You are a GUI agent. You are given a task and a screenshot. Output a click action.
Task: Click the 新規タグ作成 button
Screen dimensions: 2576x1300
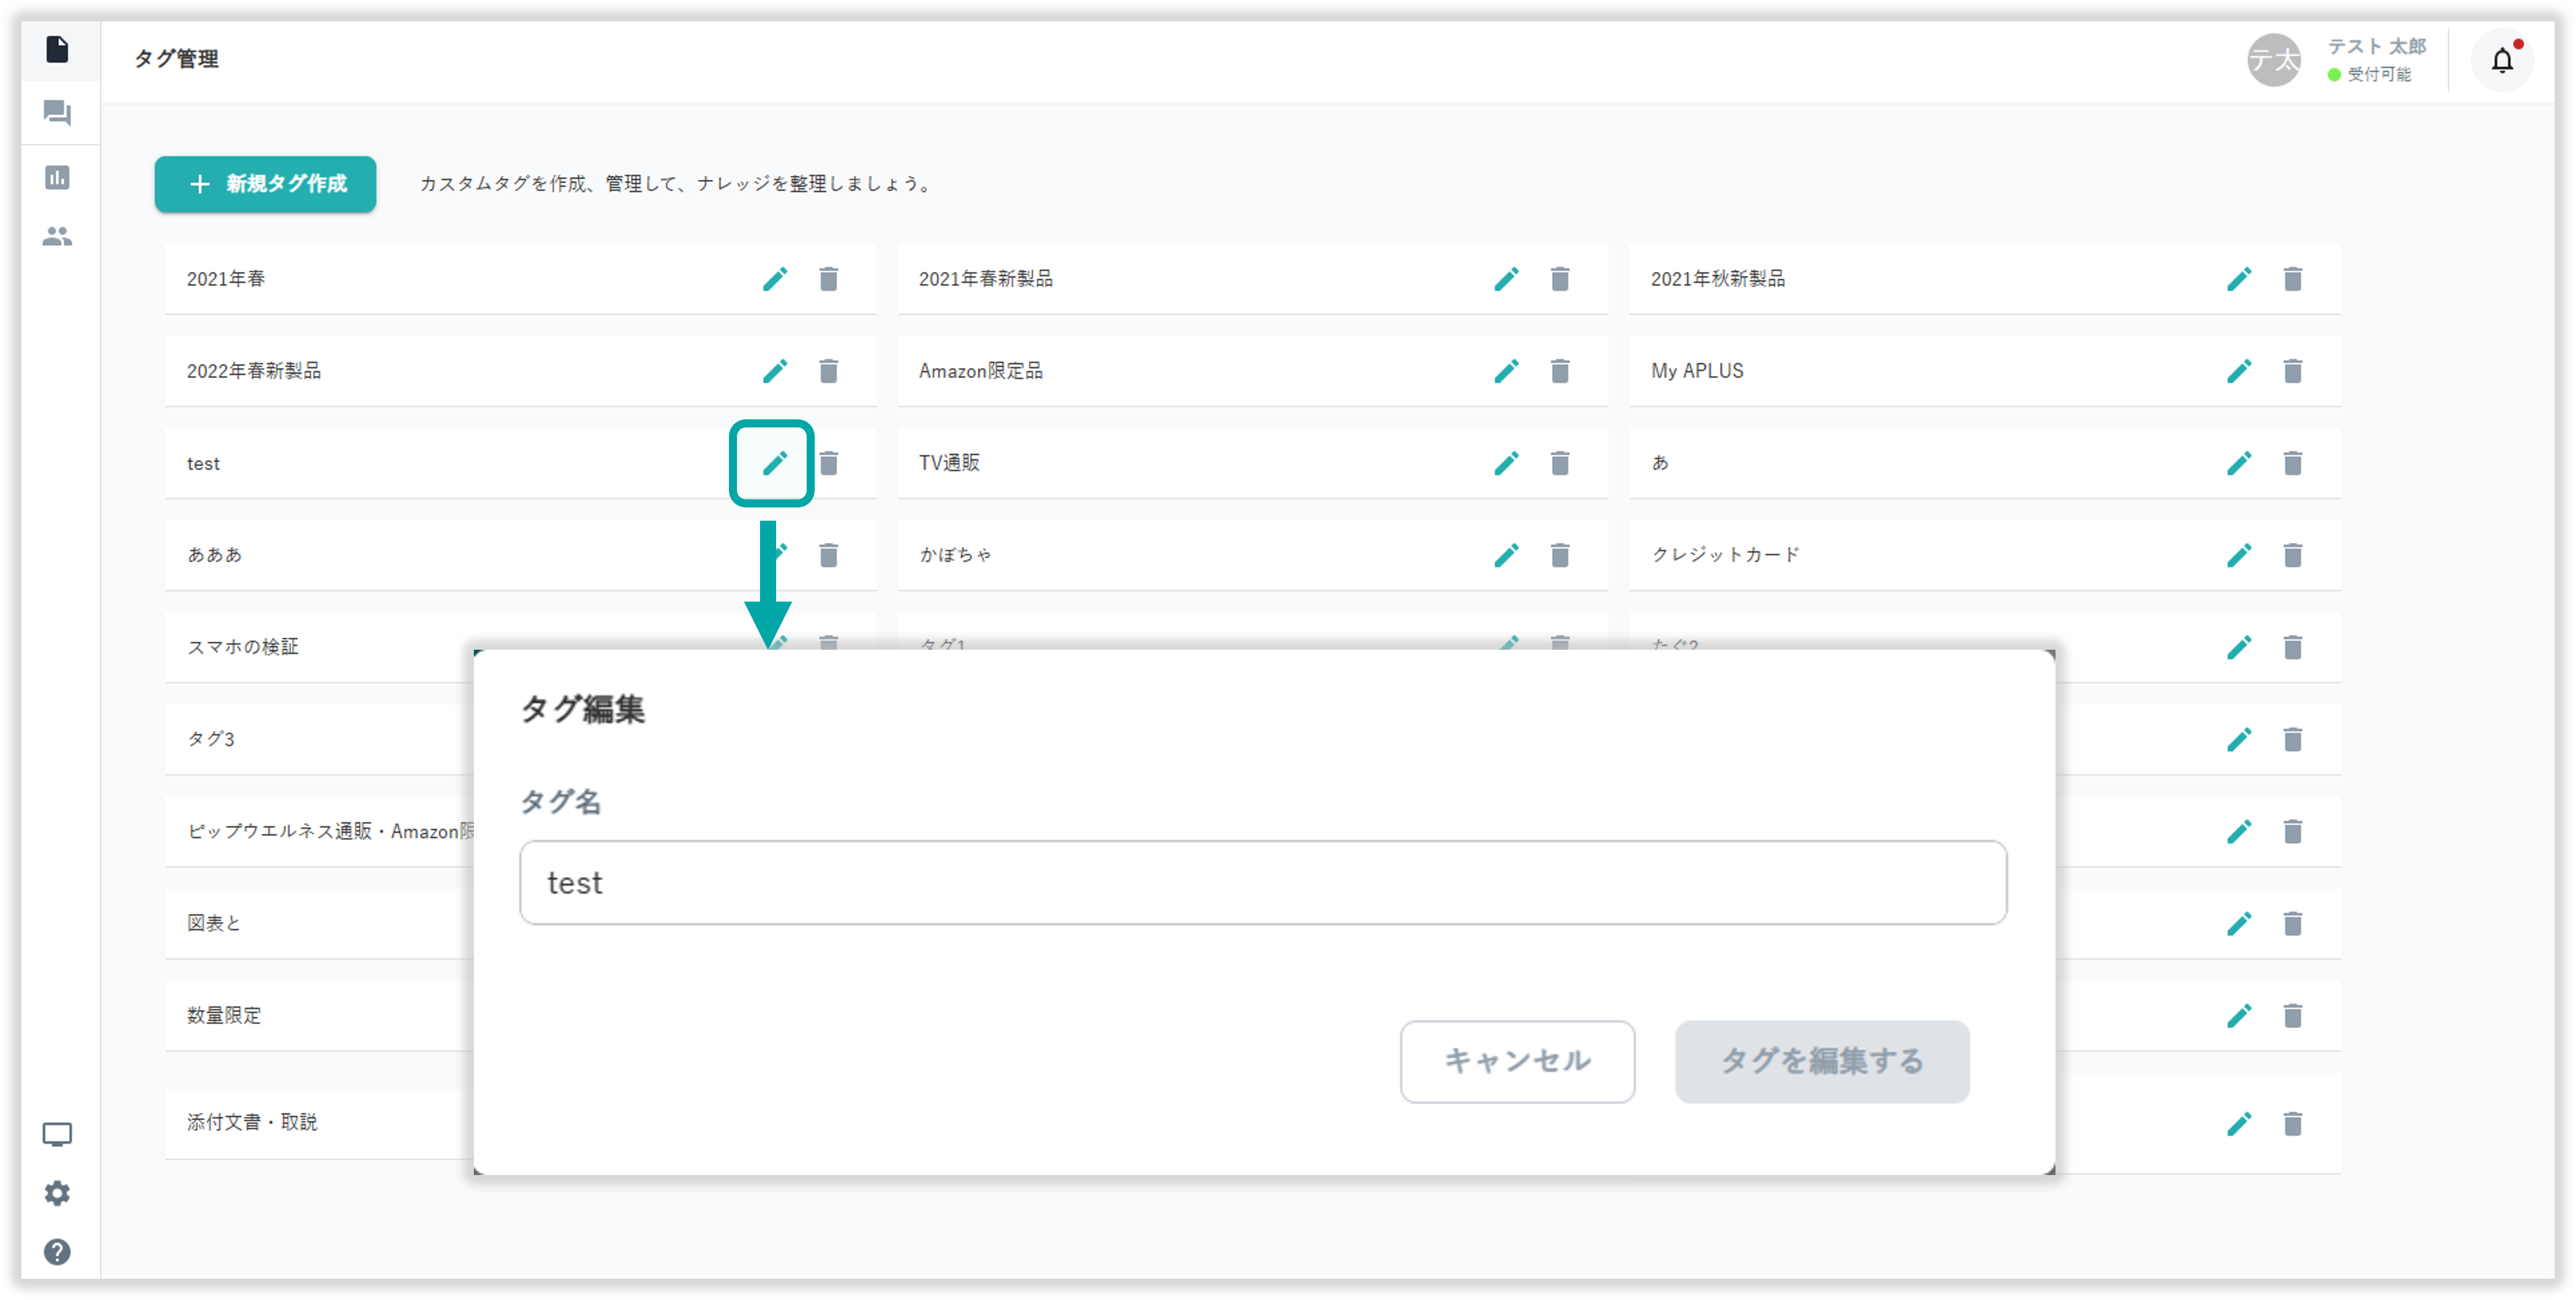click(265, 184)
